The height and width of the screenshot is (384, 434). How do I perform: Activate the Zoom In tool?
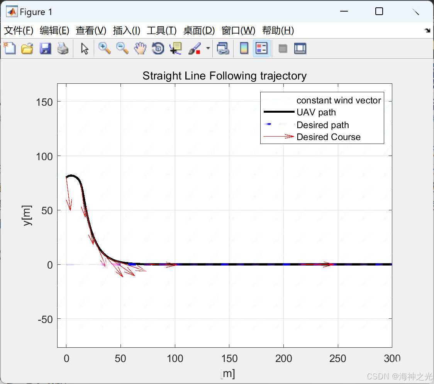[104, 48]
